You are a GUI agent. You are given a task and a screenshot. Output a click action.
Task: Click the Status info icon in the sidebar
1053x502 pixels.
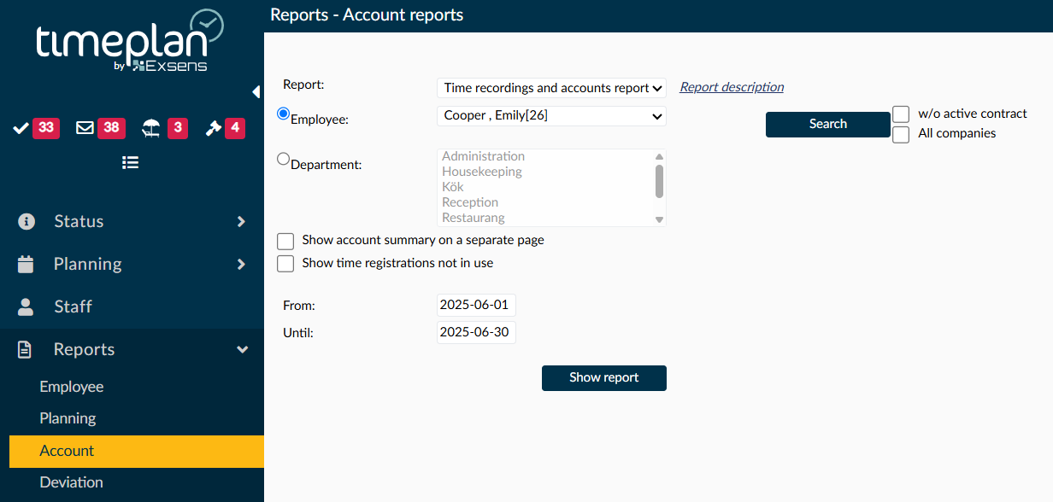tap(26, 221)
